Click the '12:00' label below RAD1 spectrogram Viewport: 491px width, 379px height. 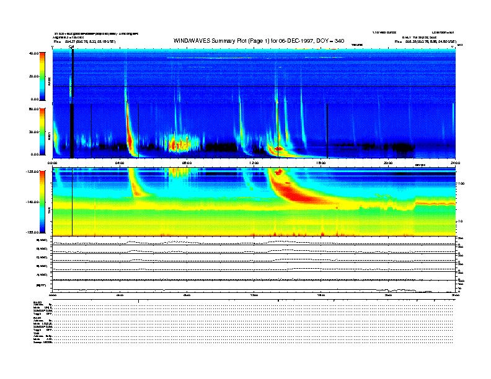click(254, 163)
